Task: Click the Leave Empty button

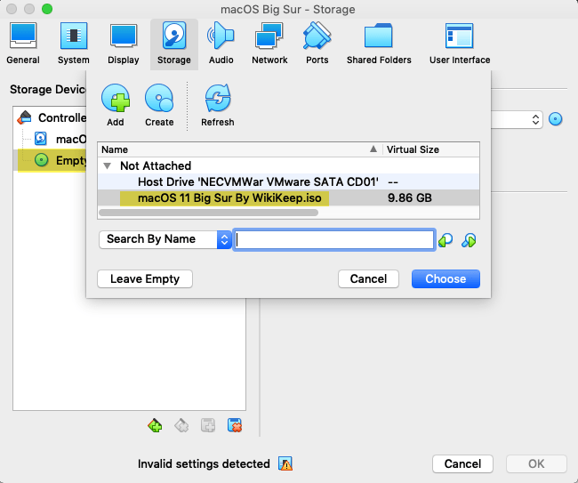Action: click(x=145, y=278)
